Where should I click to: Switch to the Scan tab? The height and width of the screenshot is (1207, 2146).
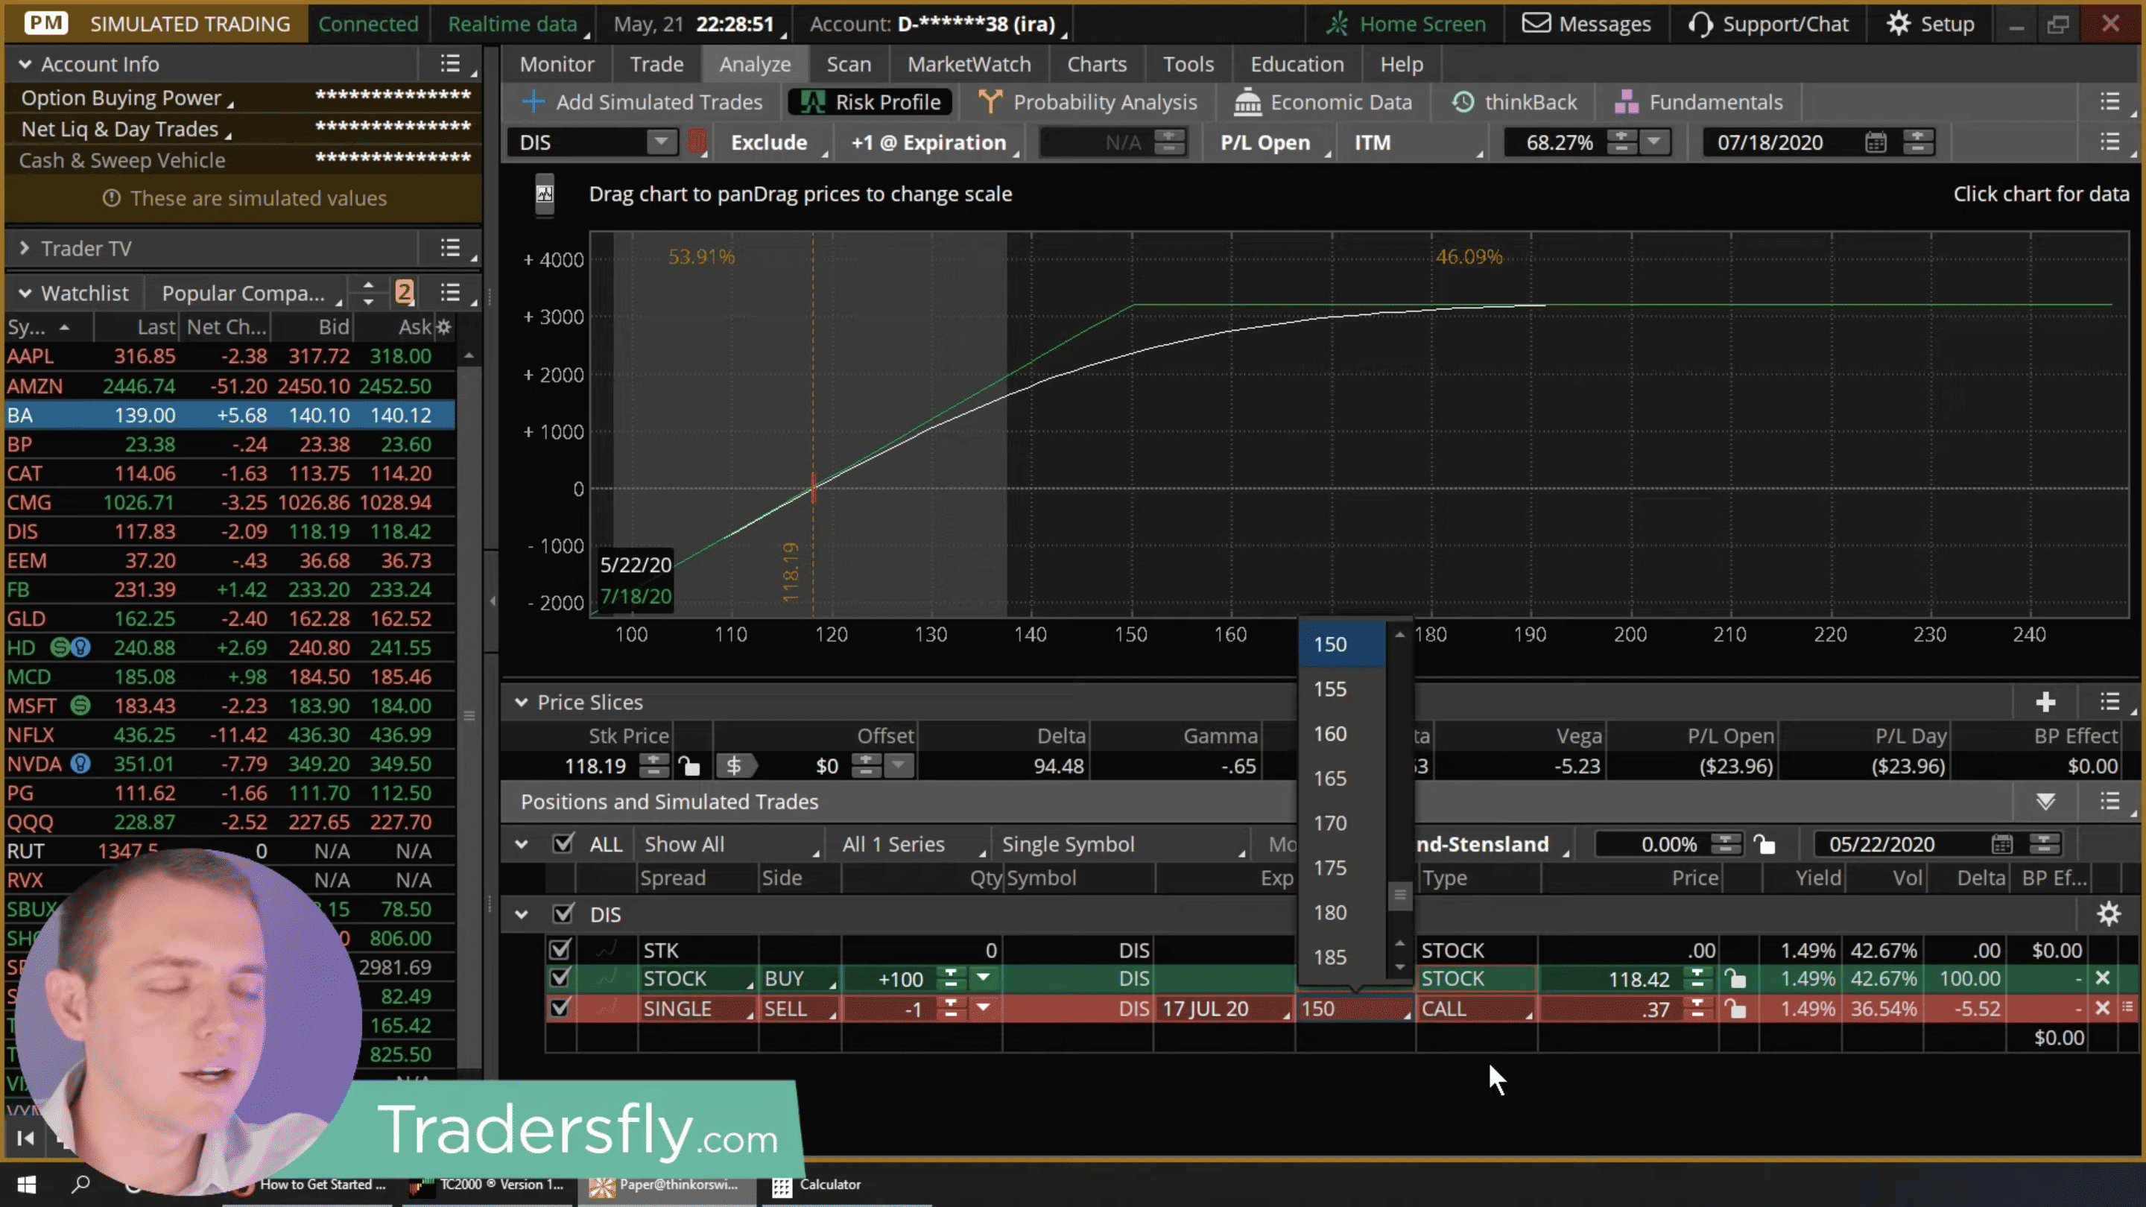(x=849, y=64)
